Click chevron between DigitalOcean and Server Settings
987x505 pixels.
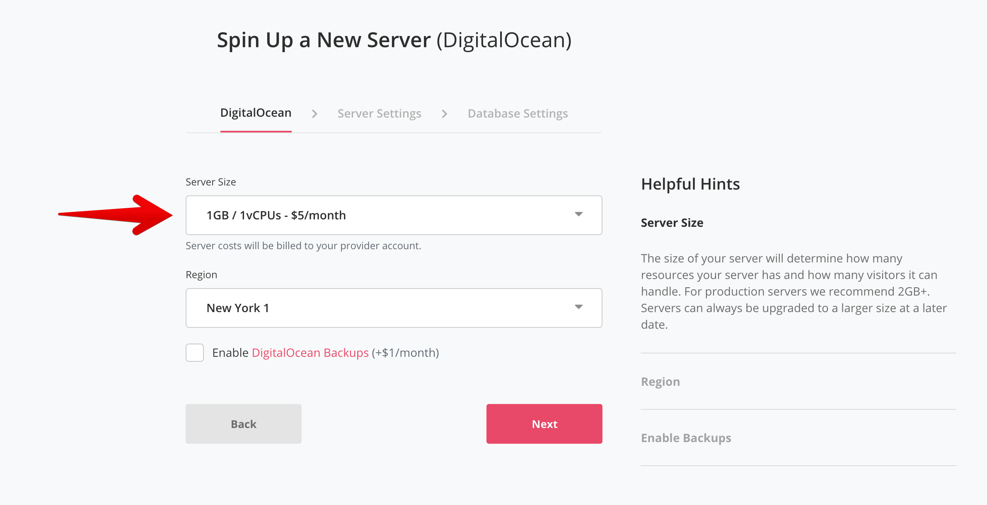point(314,114)
